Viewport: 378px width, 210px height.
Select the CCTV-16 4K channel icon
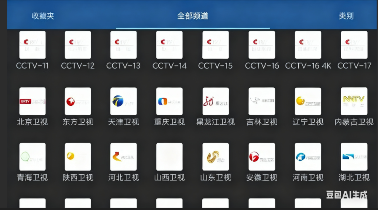point(308,45)
